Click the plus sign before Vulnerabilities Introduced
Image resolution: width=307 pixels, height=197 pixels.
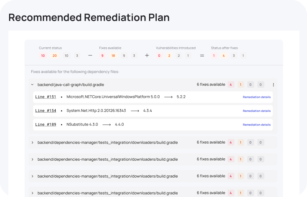[x=147, y=56]
